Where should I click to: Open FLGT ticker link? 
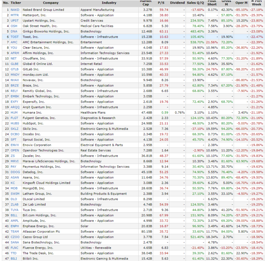pos(14,118)
